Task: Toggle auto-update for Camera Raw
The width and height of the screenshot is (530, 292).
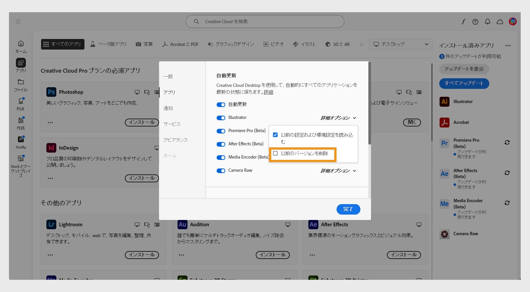Action: 221,171
